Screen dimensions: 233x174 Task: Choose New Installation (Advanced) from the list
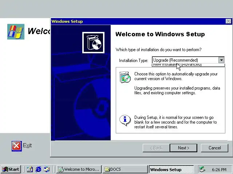pyautogui.click(x=188, y=65)
